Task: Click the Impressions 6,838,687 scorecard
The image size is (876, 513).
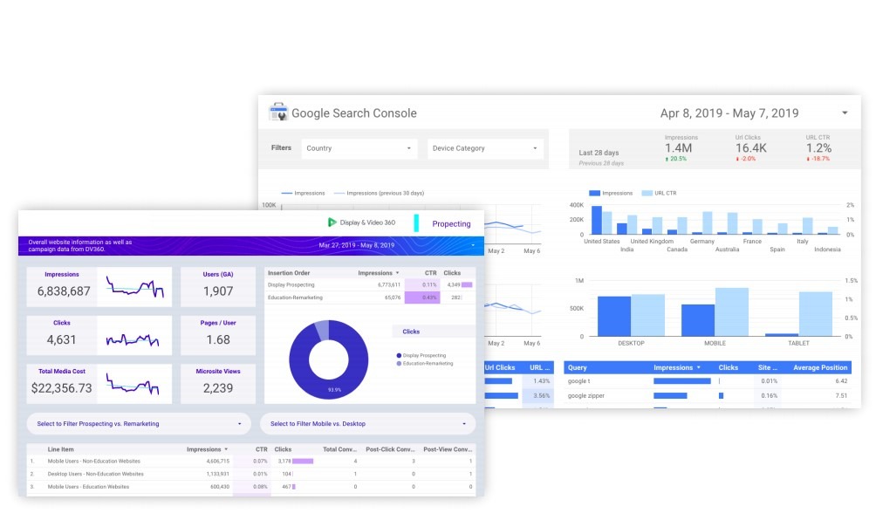Action: coord(61,287)
